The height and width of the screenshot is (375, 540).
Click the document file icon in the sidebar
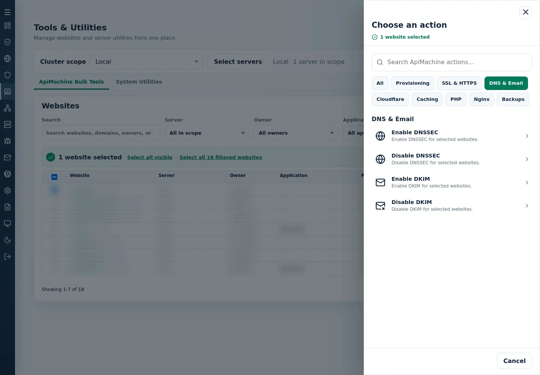[x=7, y=207]
